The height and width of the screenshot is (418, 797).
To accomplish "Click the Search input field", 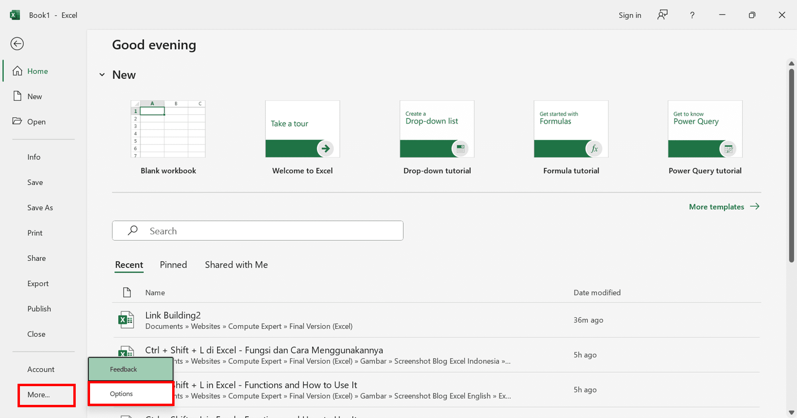I will [257, 230].
